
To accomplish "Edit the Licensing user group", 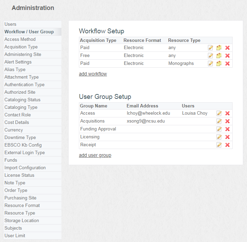I will [219, 137].
